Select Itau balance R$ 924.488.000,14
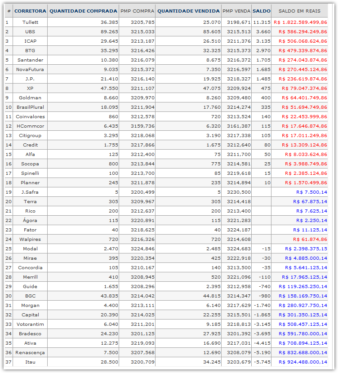Screen dimensions: 338x373 tap(303, 362)
